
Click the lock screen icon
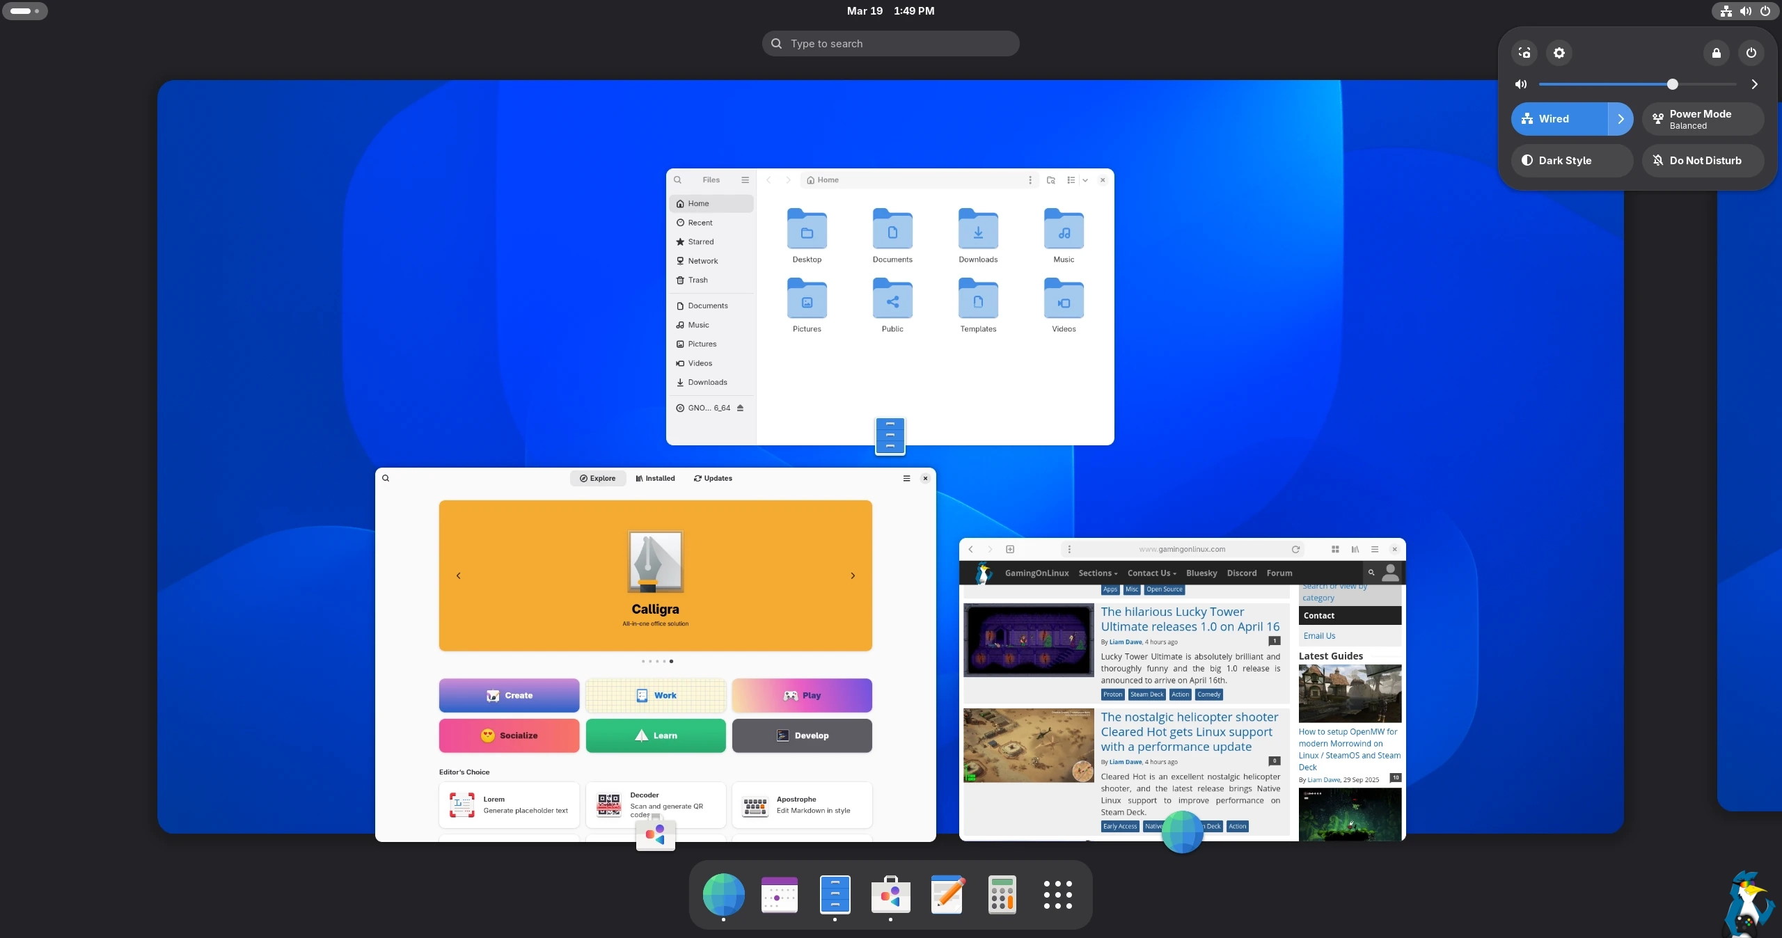click(x=1717, y=53)
